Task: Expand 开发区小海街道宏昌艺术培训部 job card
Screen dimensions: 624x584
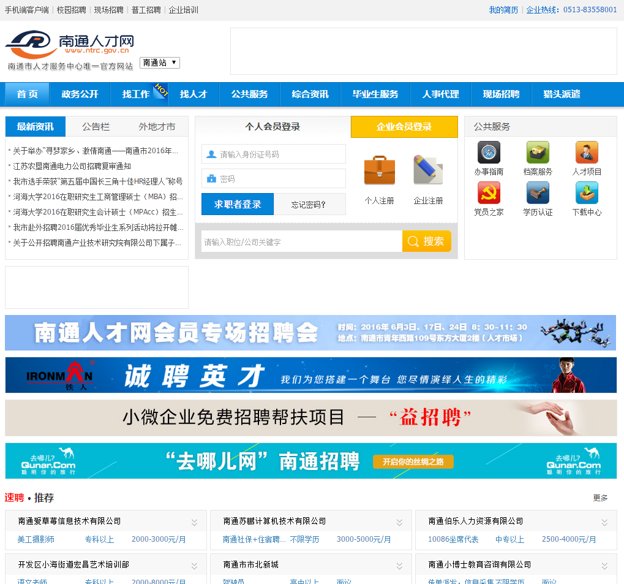Action: point(194,566)
